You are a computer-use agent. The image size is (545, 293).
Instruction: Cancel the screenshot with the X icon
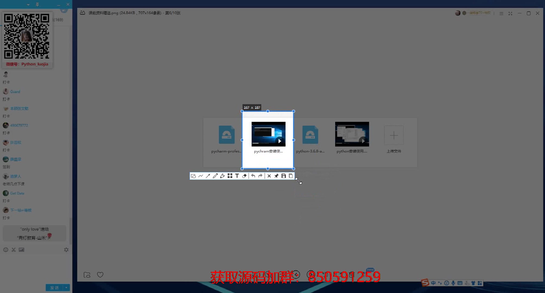pos(269,176)
